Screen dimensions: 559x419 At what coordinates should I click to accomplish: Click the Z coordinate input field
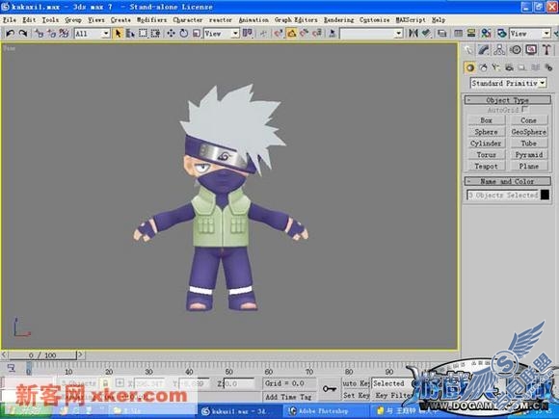click(x=239, y=383)
